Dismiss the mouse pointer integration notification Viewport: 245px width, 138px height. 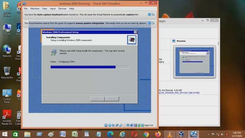(149, 23)
